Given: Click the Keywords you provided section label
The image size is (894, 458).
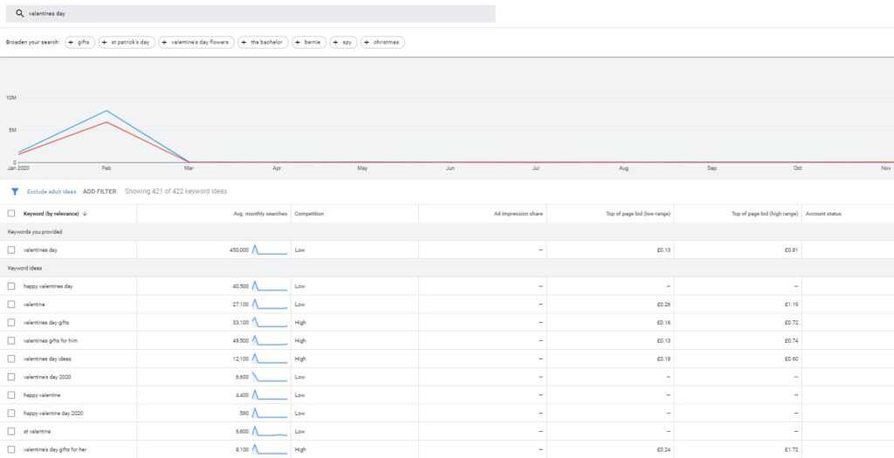Looking at the screenshot, I should [x=35, y=232].
